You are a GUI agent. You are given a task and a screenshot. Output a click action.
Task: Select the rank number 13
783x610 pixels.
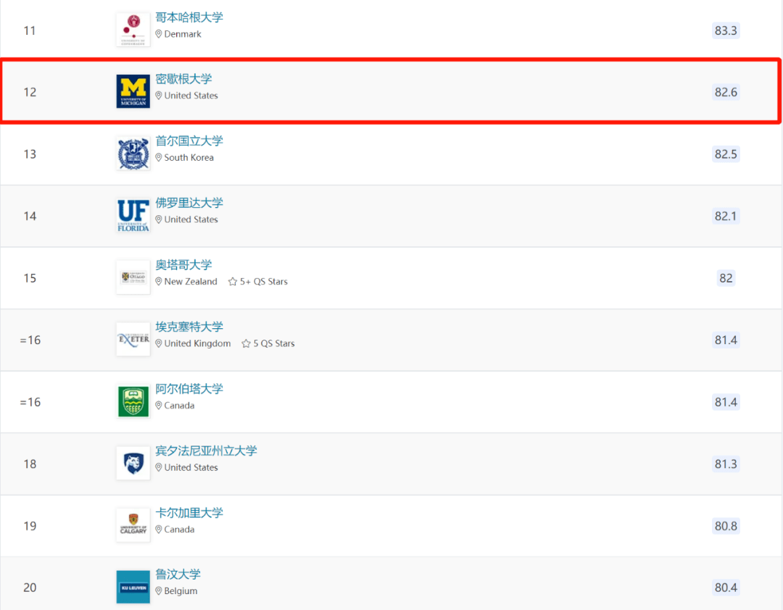click(30, 154)
